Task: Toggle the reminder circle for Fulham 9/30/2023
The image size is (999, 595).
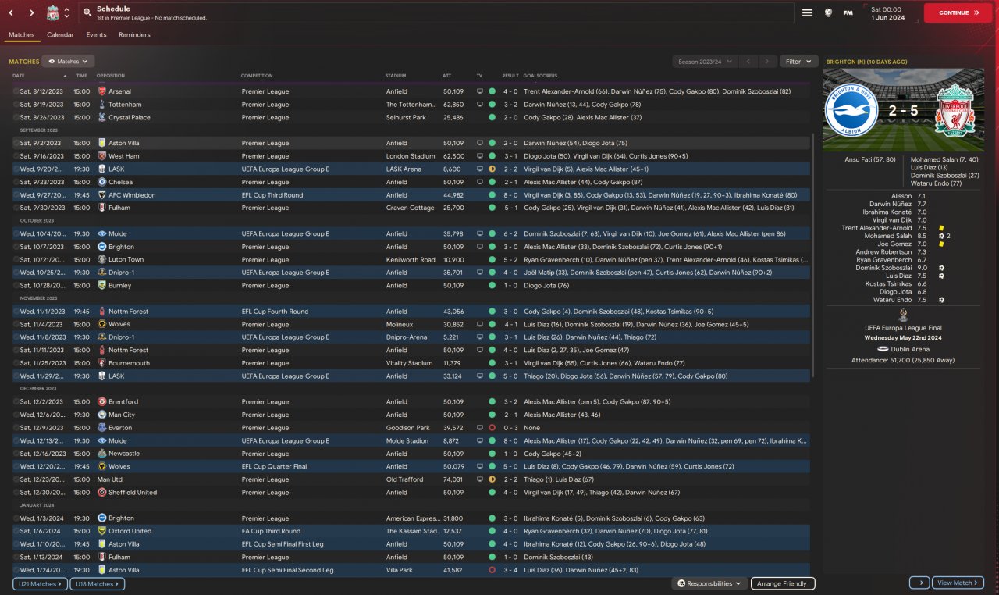Action: 16,208
